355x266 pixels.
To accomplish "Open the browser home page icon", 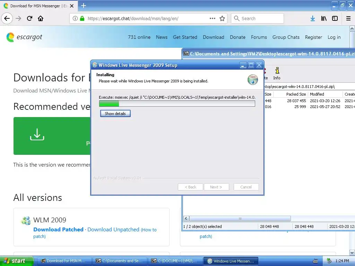I will point(41,18).
